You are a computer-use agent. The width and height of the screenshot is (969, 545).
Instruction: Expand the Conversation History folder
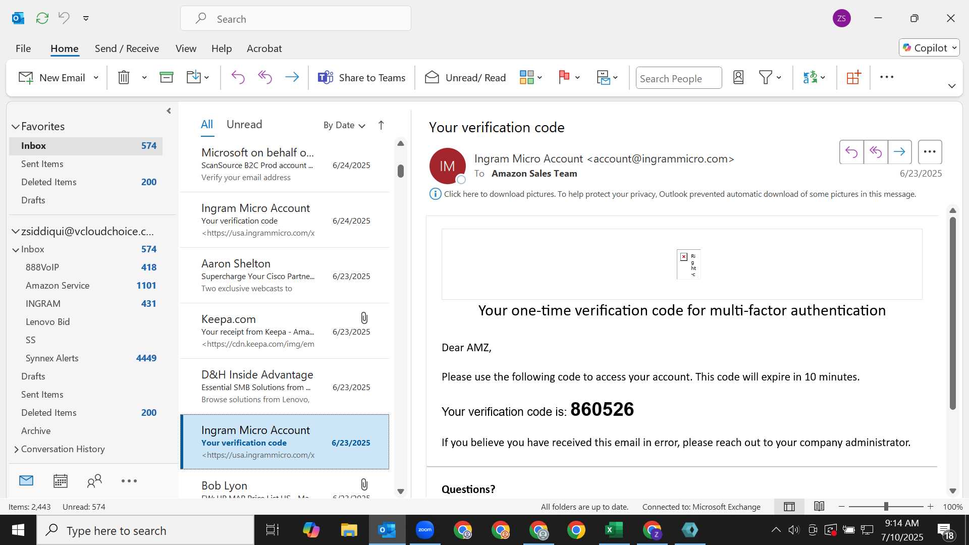coord(16,450)
